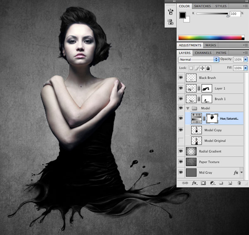Toggle lock position icon

(x=203, y=68)
